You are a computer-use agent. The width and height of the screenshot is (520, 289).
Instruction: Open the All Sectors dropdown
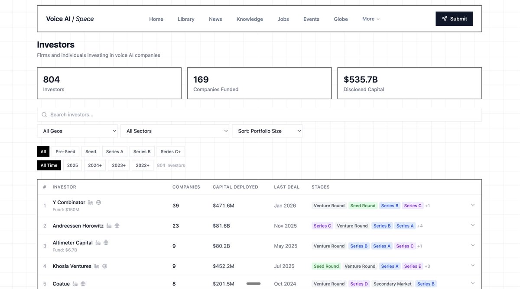coord(175,131)
